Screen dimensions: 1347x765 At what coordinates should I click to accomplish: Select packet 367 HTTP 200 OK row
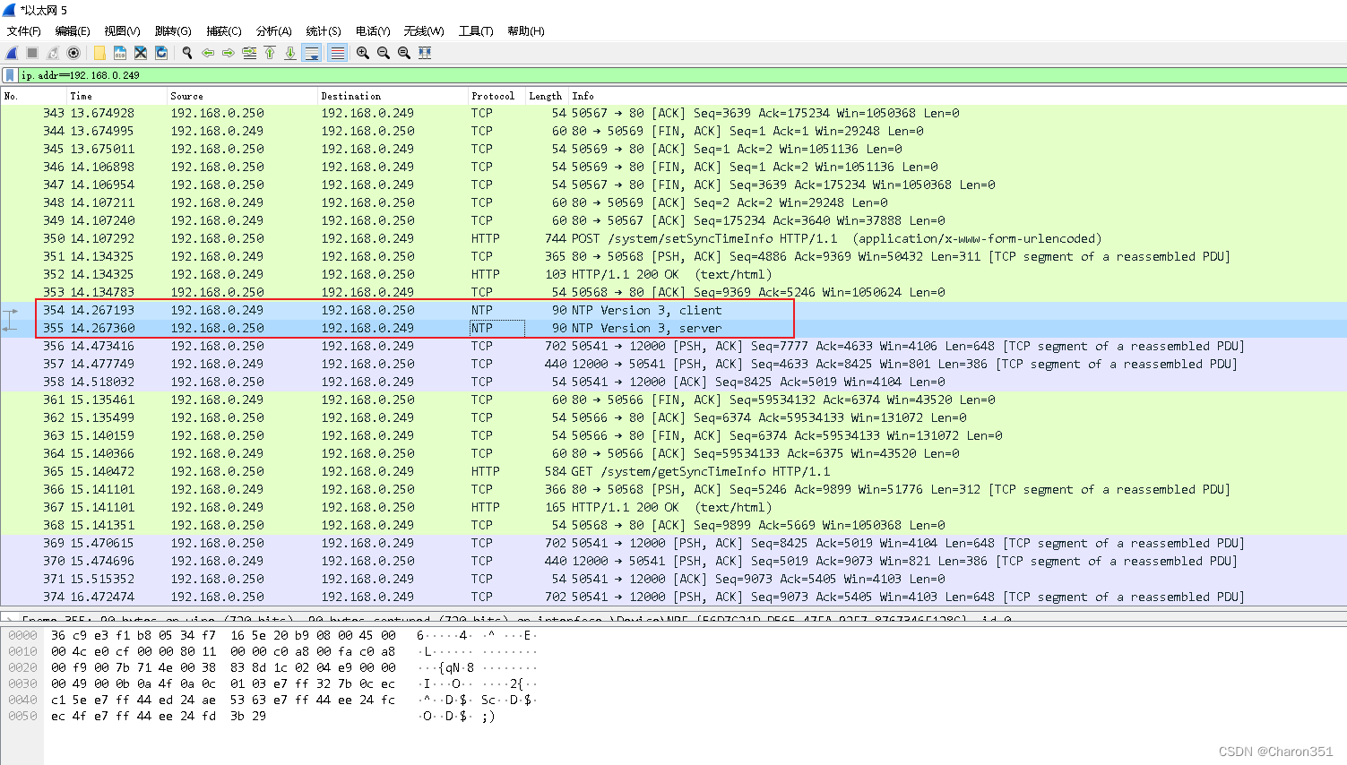(x=673, y=507)
